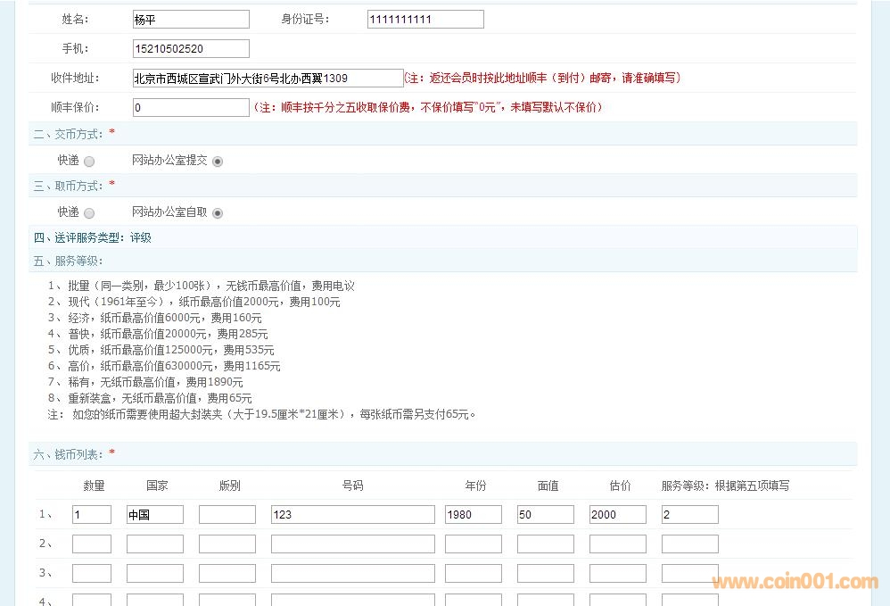
Task: Click row 1 估价 field showing 2000
Action: (617, 515)
